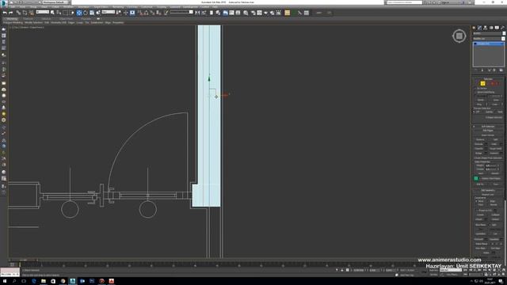Open the Workspaces dropdown in title bar
507x285 pixels.
[55, 2]
